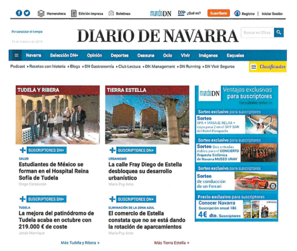Open the Opinión section
The image size is (297, 251).
(x=95, y=56)
